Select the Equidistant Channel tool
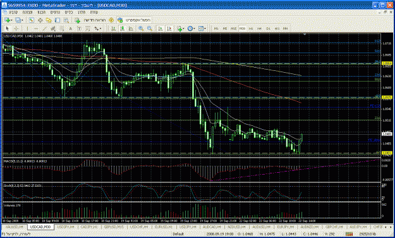The height and width of the screenshot is (238, 395). (53, 28)
